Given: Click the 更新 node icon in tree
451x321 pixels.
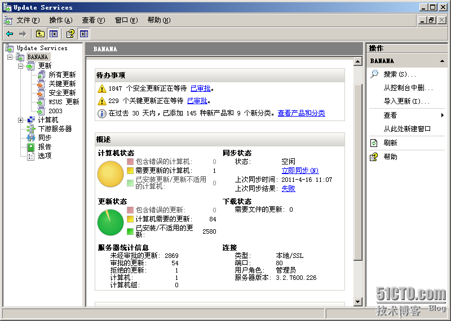Looking at the screenshot, I should tap(30, 66).
